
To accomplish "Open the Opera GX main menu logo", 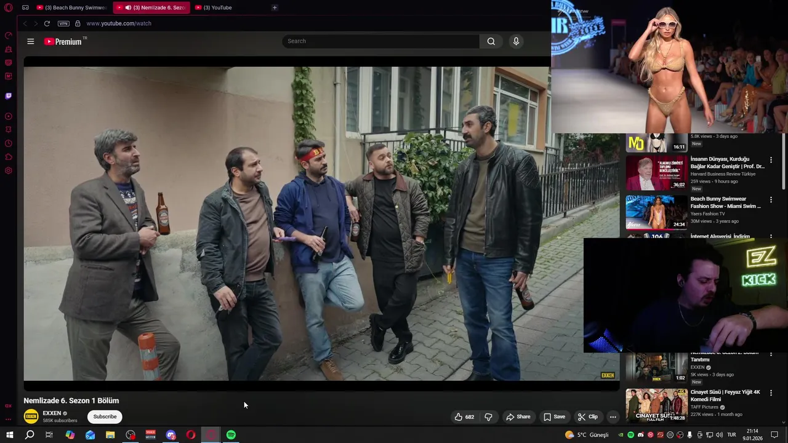I will click(x=8, y=7).
